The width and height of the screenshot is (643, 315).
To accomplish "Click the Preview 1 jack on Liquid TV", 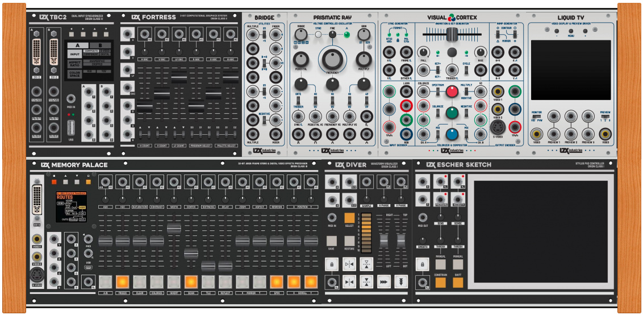I will click(x=554, y=134).
